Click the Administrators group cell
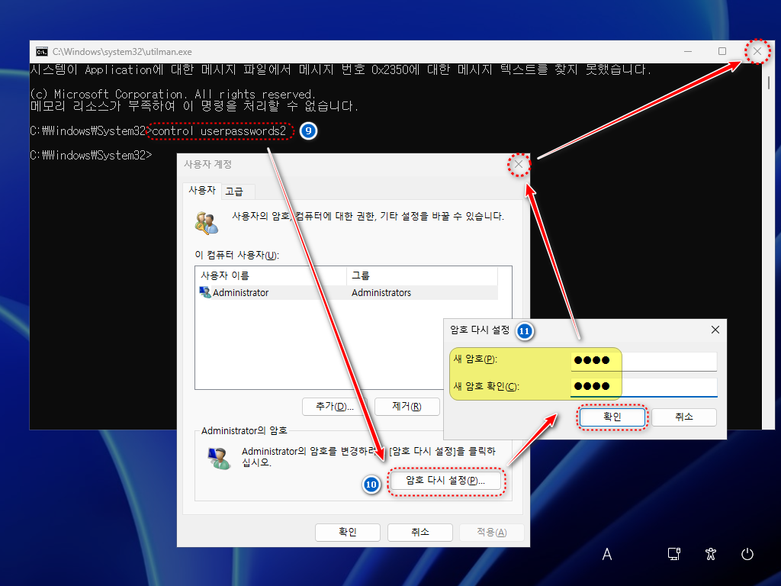 click(381, 292)
